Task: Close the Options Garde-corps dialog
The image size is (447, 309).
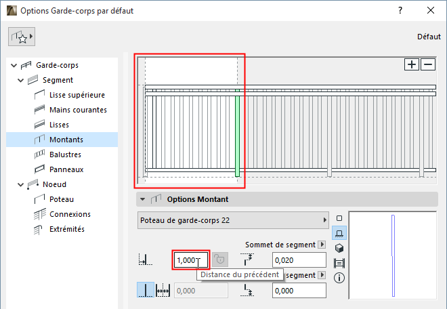Action: click(x=431, y=11)
